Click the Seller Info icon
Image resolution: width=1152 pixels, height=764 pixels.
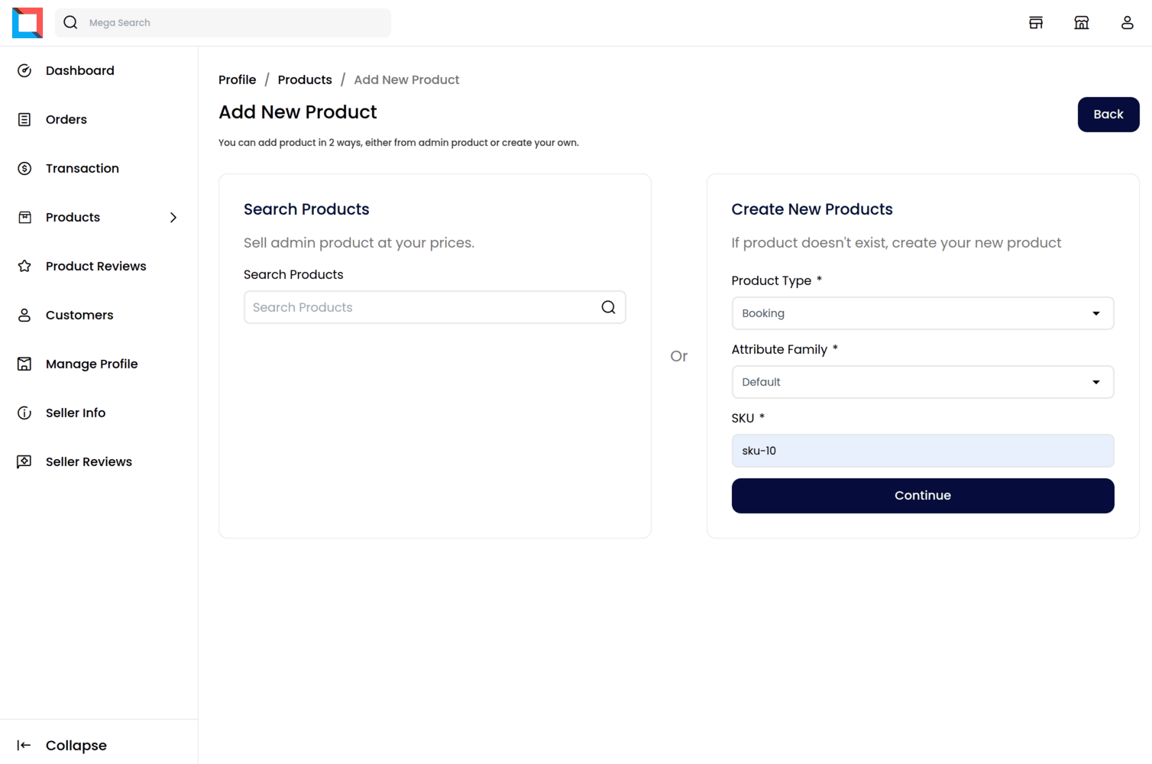pos(24,413)
